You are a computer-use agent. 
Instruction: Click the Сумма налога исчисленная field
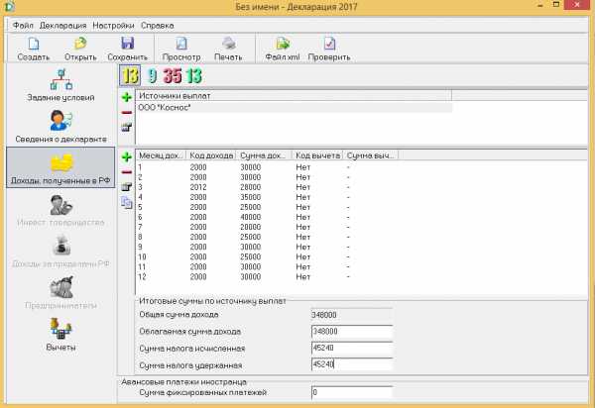[x=352, y=349]
